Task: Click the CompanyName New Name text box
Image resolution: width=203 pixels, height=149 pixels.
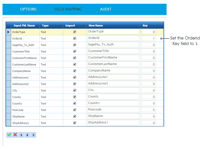Action: [x=113, y=70]
